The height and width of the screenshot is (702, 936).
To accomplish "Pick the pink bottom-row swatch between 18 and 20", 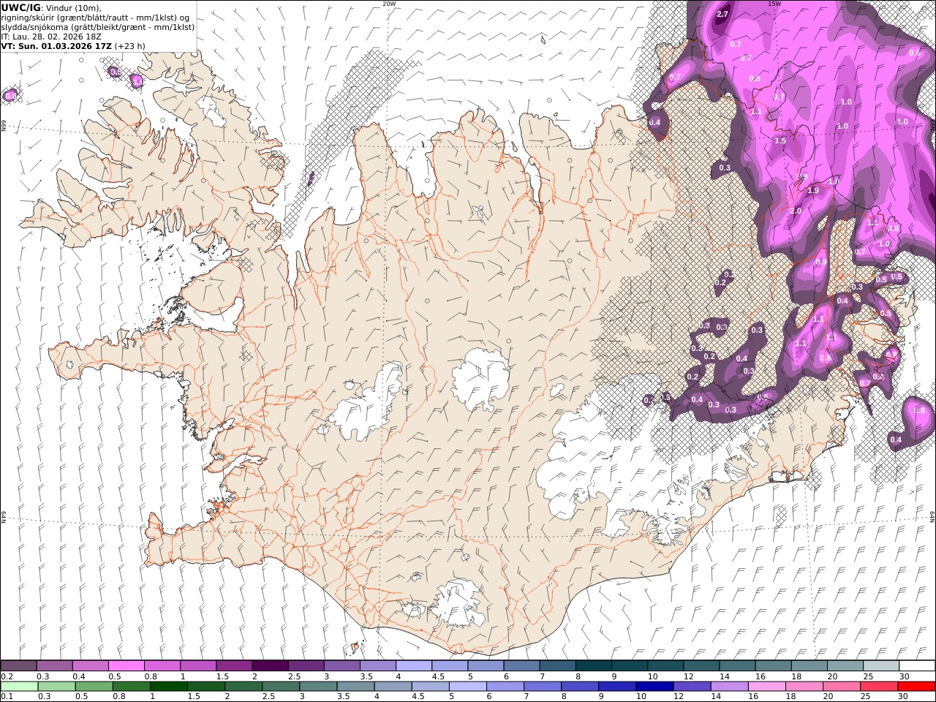I will pos(804,686).
